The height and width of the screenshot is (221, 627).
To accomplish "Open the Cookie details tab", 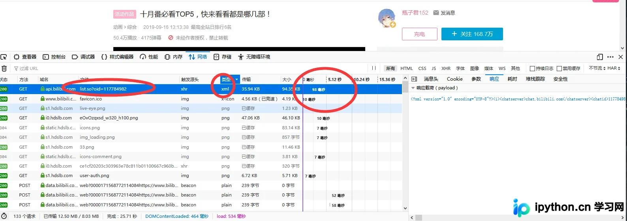I will [454, 79].
